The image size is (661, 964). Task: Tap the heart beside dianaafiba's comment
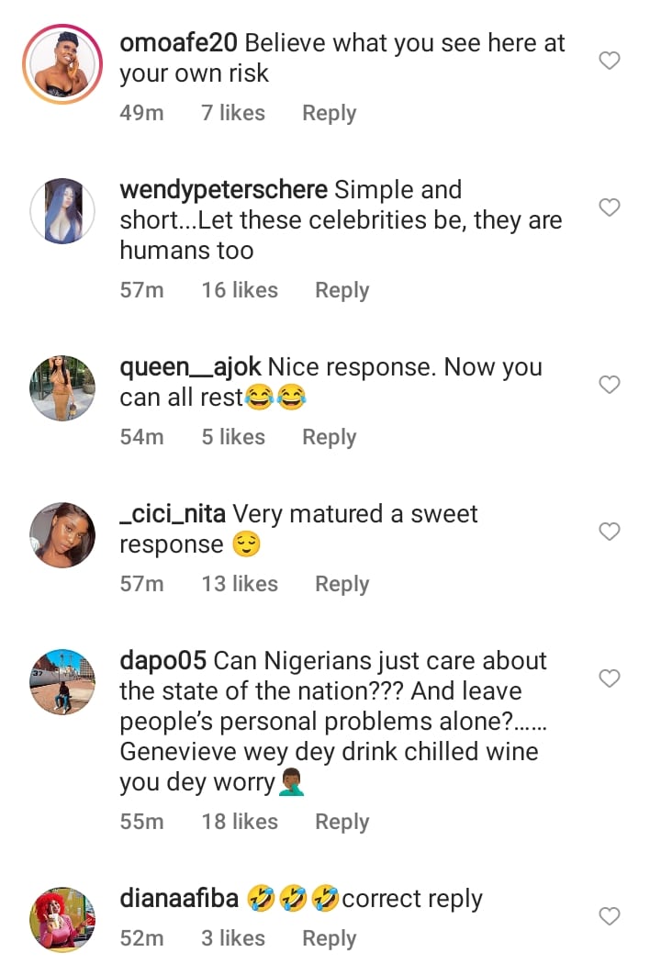[610, 916]
